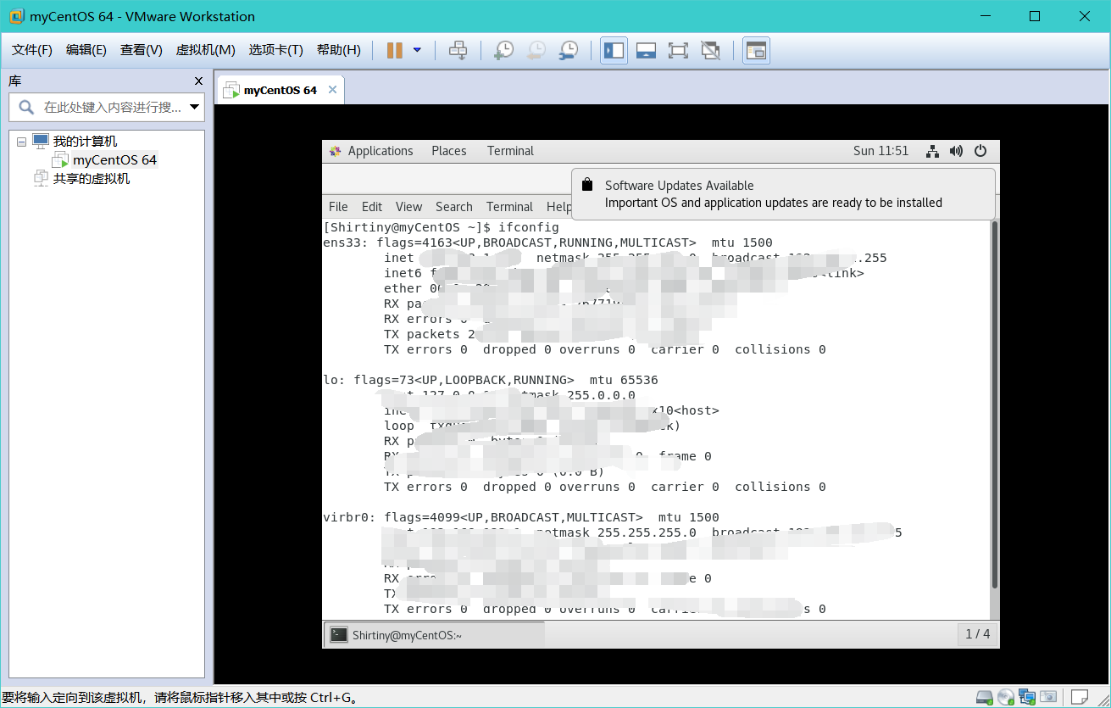The image size is (1111, 708).
Task: Click the 'virbr0: flags=4099' line
Action: pos(521,517)
